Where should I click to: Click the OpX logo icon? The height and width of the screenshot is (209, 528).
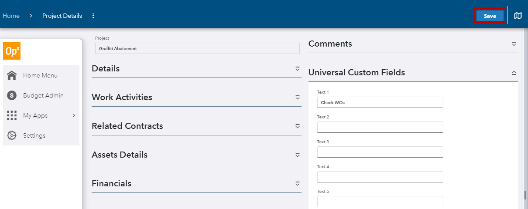[12, 51]
